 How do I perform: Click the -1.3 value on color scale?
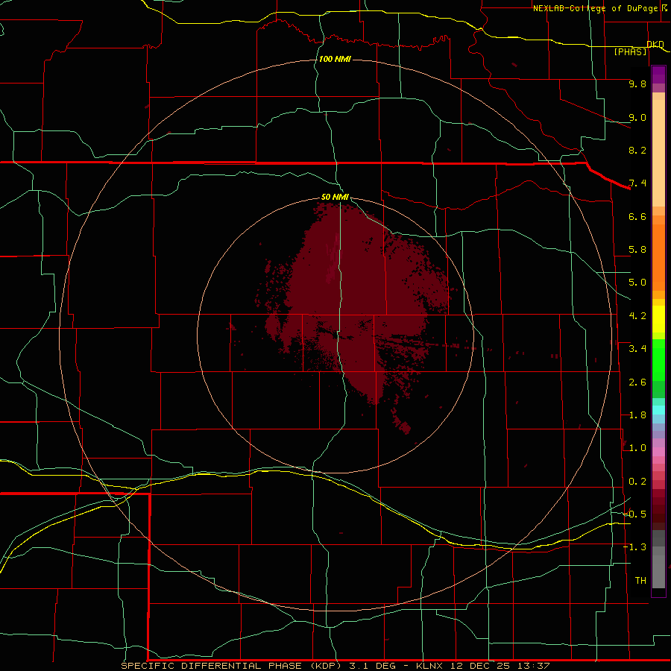(x=635, y=547)
